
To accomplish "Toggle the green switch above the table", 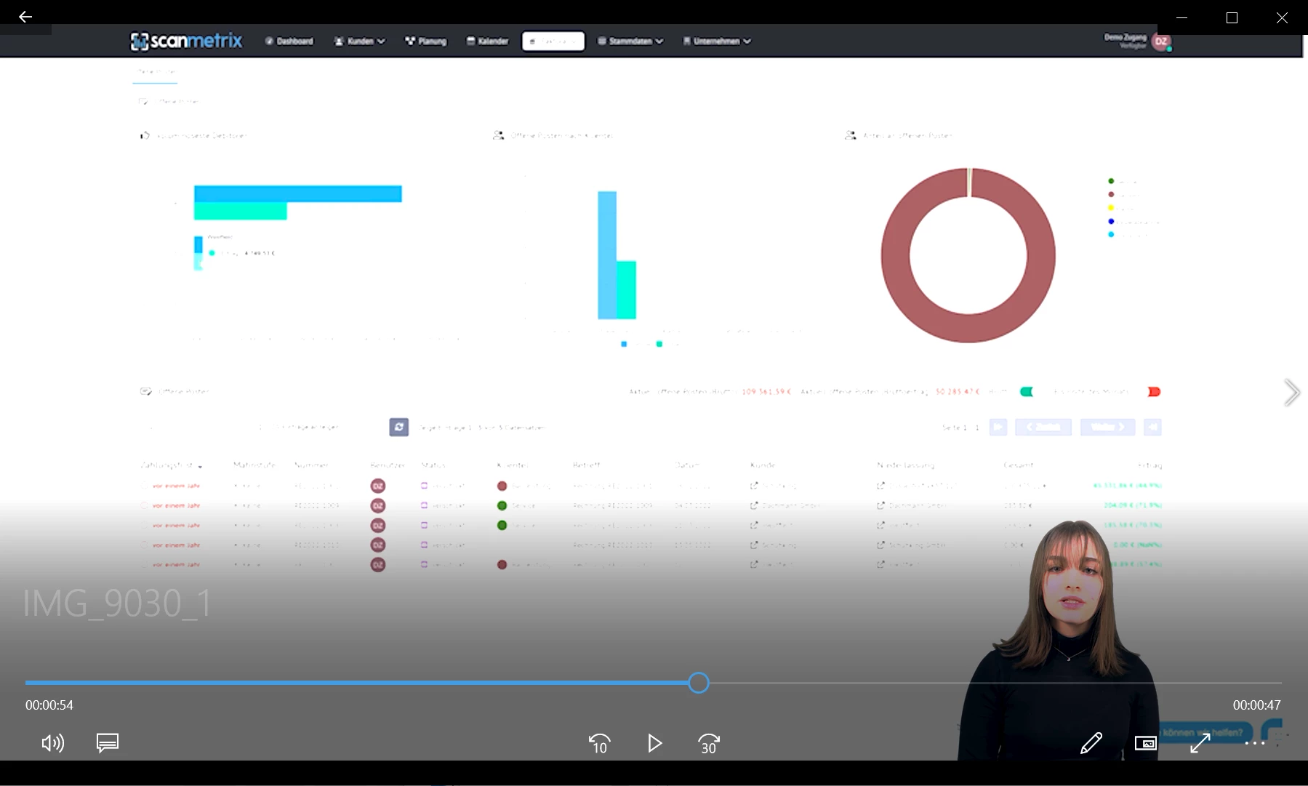I will (1027, 391).
